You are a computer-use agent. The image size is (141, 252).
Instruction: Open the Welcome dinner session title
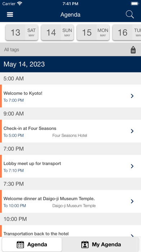(x=49, y=199)
